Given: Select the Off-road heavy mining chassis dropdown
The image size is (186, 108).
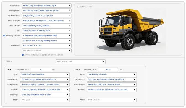Looking at the screenshot, I should pos(46,26).
